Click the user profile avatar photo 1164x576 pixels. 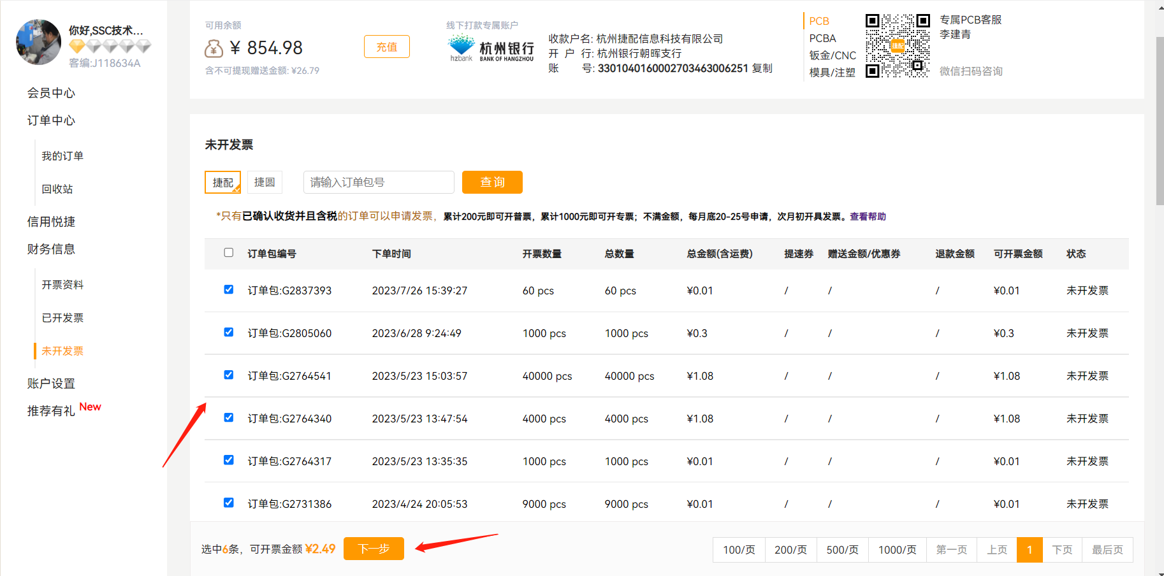pos(38,42)
